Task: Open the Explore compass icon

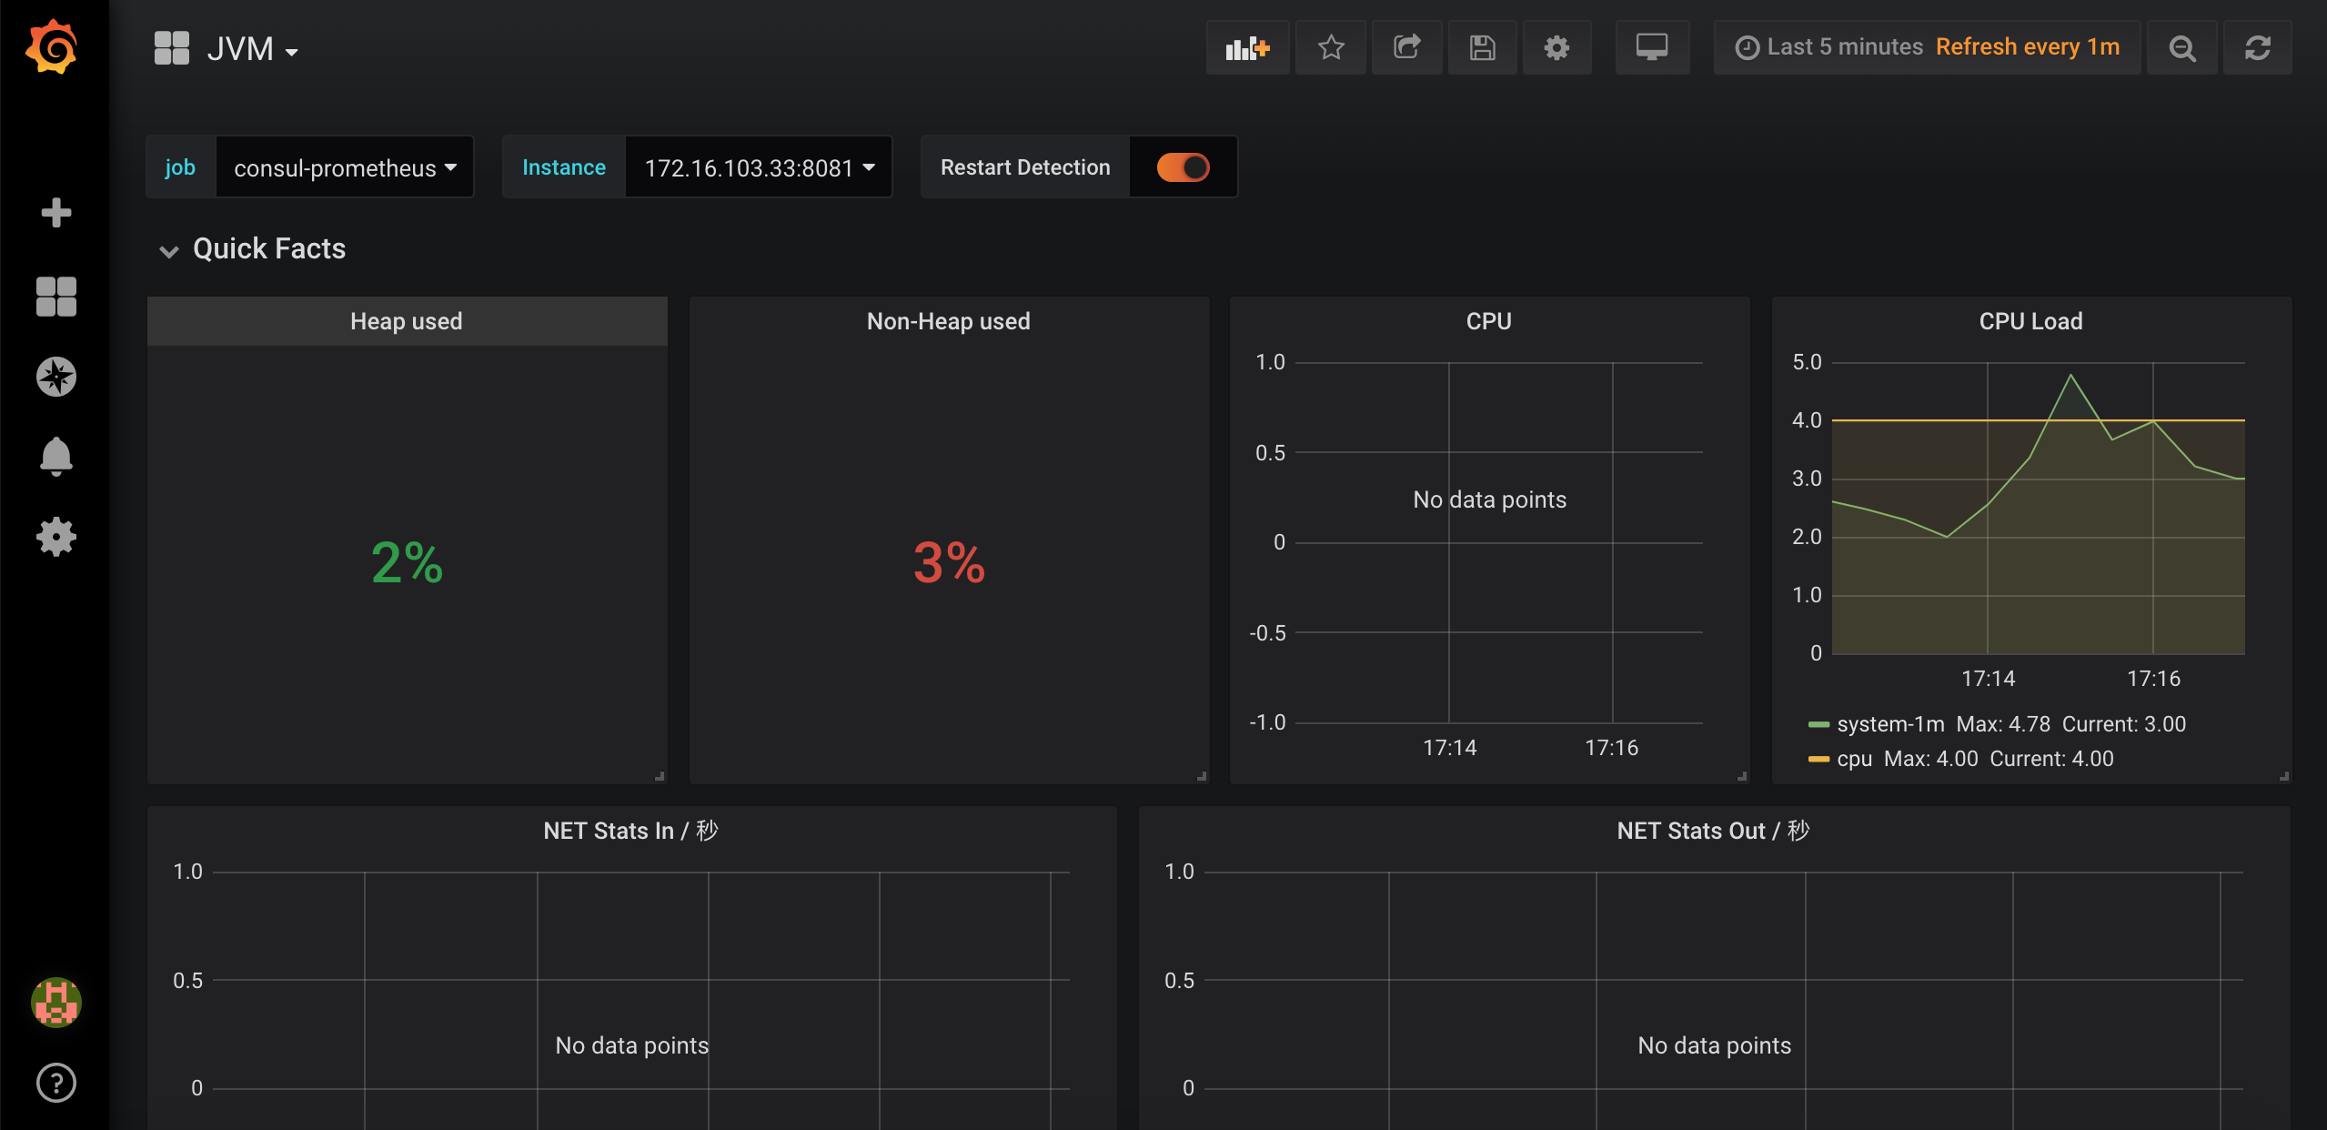Action: click(x=55, y=377)
